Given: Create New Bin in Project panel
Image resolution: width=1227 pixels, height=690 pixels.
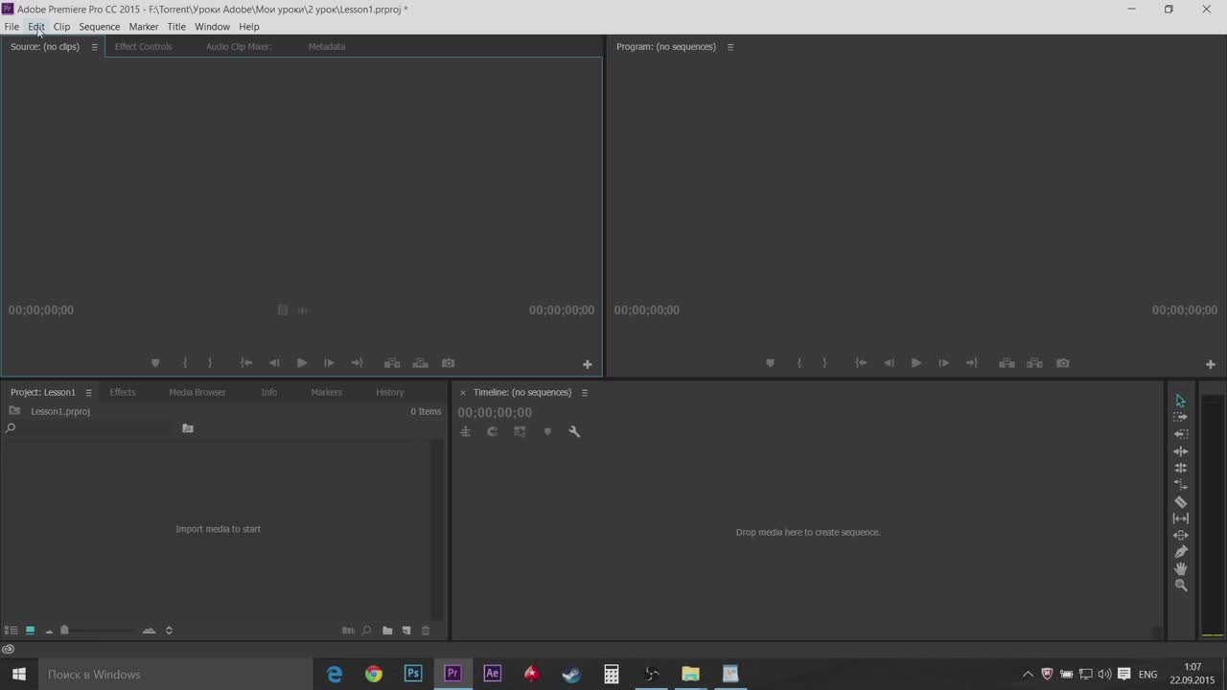Looking at the screenshot, I should [387, 631].
